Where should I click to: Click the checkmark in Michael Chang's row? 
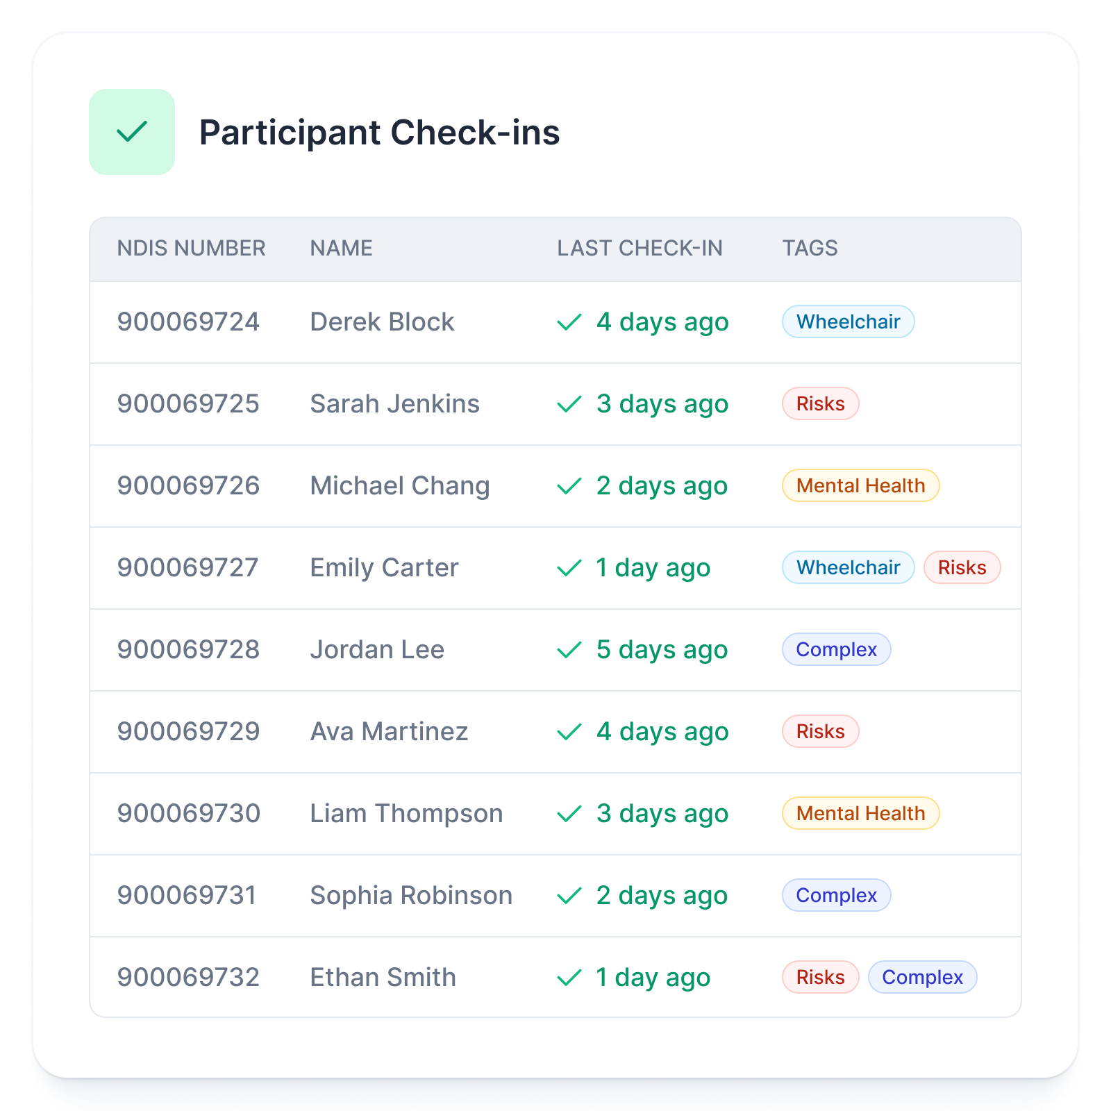point(569,486)
